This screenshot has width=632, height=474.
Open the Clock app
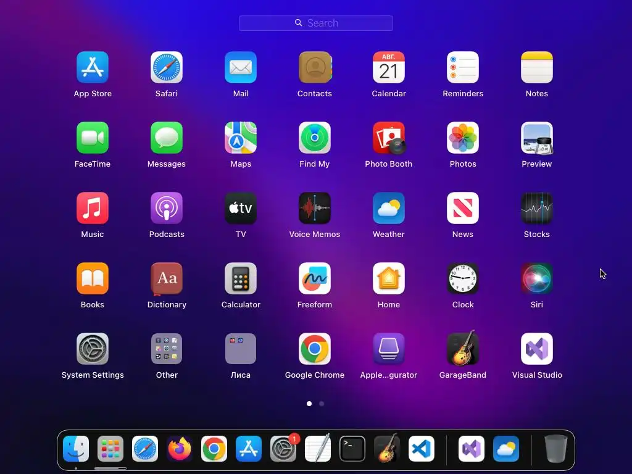coord(463,278)
